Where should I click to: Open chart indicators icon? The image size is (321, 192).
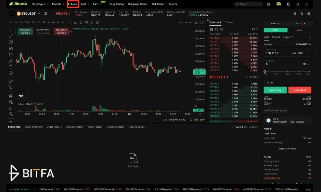coord(75,22)
